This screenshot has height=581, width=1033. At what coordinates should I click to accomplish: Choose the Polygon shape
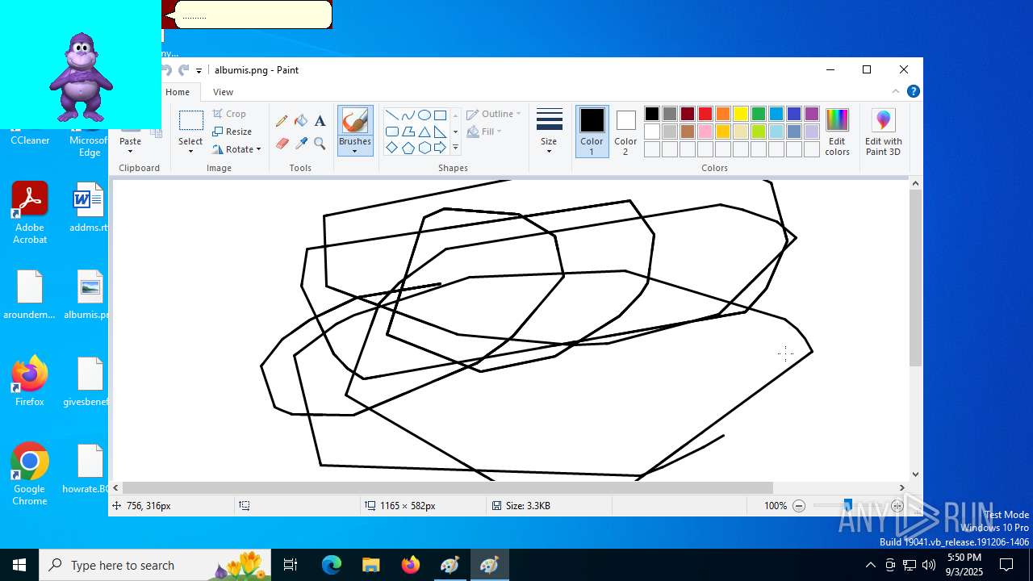coord(408,132)
